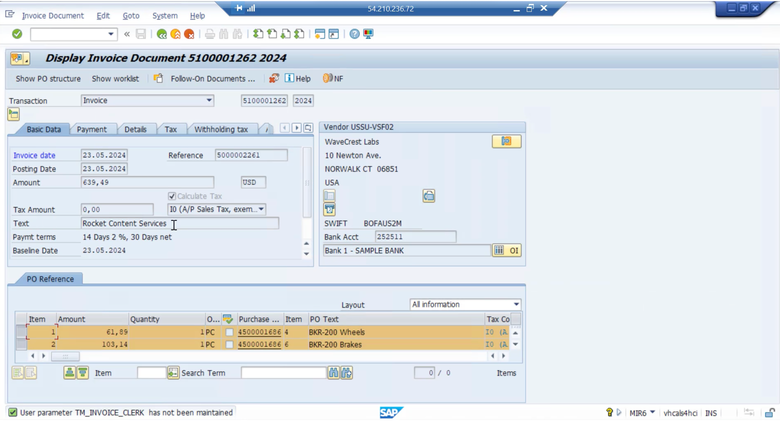This screenshot has width=780, height=421.
Task: Switch to the Payment tab
Action: [92, 130]
